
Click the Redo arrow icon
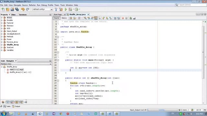pyautogui.click(x=27, y=9)
